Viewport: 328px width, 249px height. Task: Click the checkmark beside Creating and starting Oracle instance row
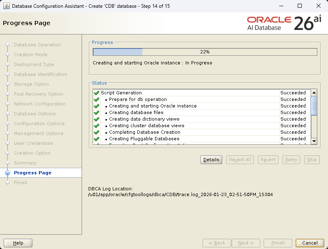tap(96, 106)
